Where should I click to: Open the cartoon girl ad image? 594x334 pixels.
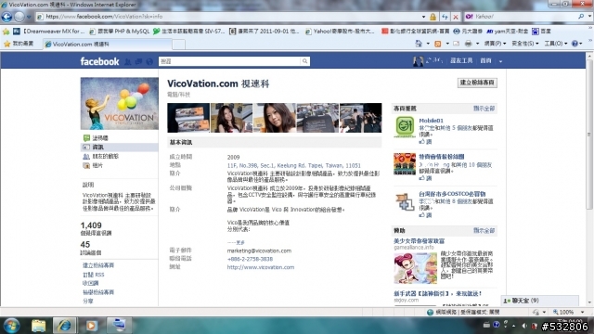pyautogui.click(x=415, y=268)
